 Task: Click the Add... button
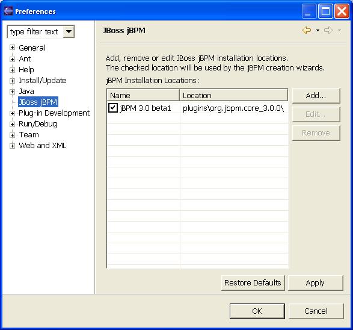coord(316,96)
